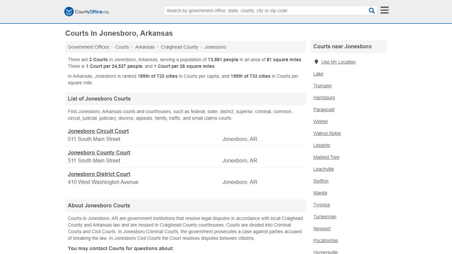This screenshot has width=452, height=254.
Task: Open Jonesboro breadcrumb link
Action: 215,47
